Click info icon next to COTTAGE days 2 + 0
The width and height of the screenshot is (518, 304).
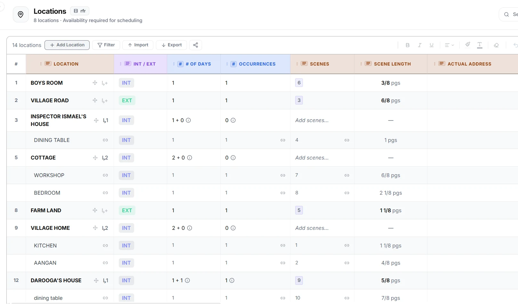coord(190,158)
